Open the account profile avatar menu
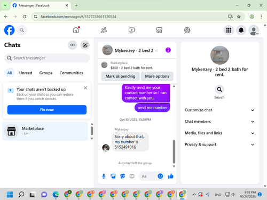The image size is (267, 200). [254, 30]
